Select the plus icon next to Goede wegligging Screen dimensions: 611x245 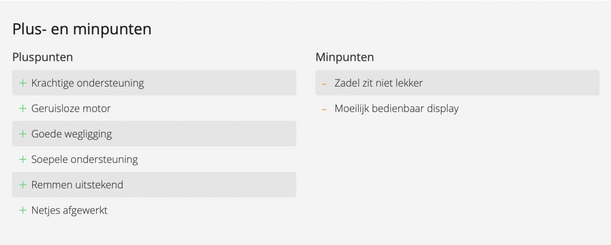tap(23, 134)
